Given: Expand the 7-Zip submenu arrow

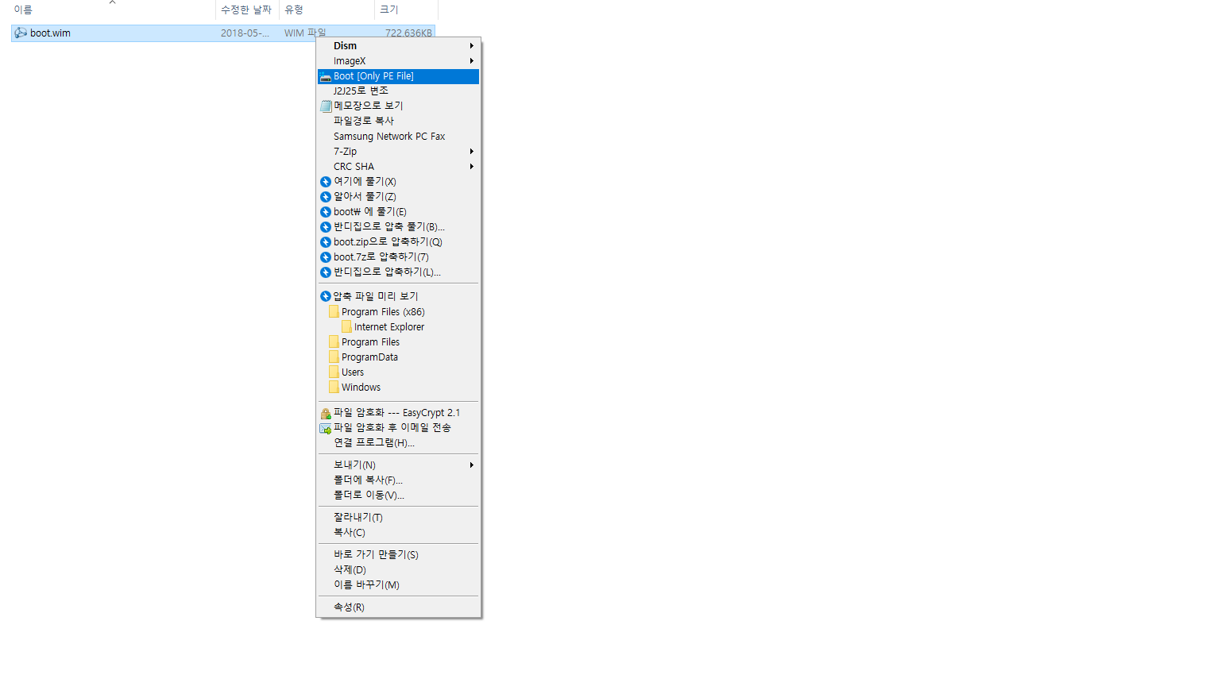Looking at the screenshot, I should click(x=472, y=152).
